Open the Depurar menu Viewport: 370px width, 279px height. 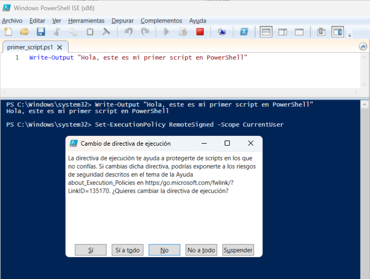(122, 21)
